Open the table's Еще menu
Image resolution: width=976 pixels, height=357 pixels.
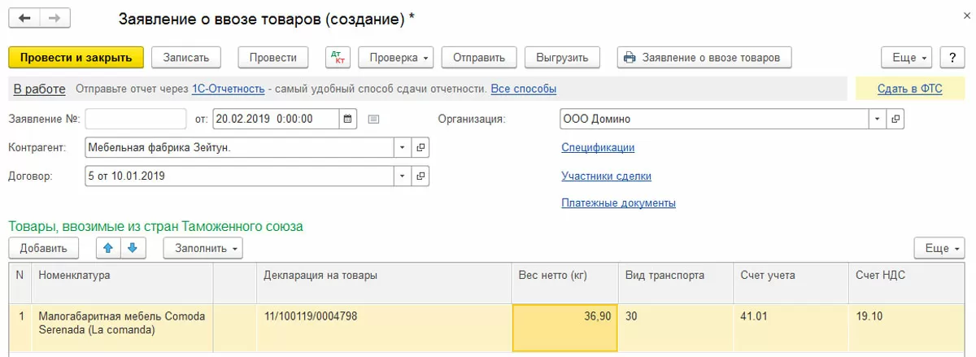point(939,248)
